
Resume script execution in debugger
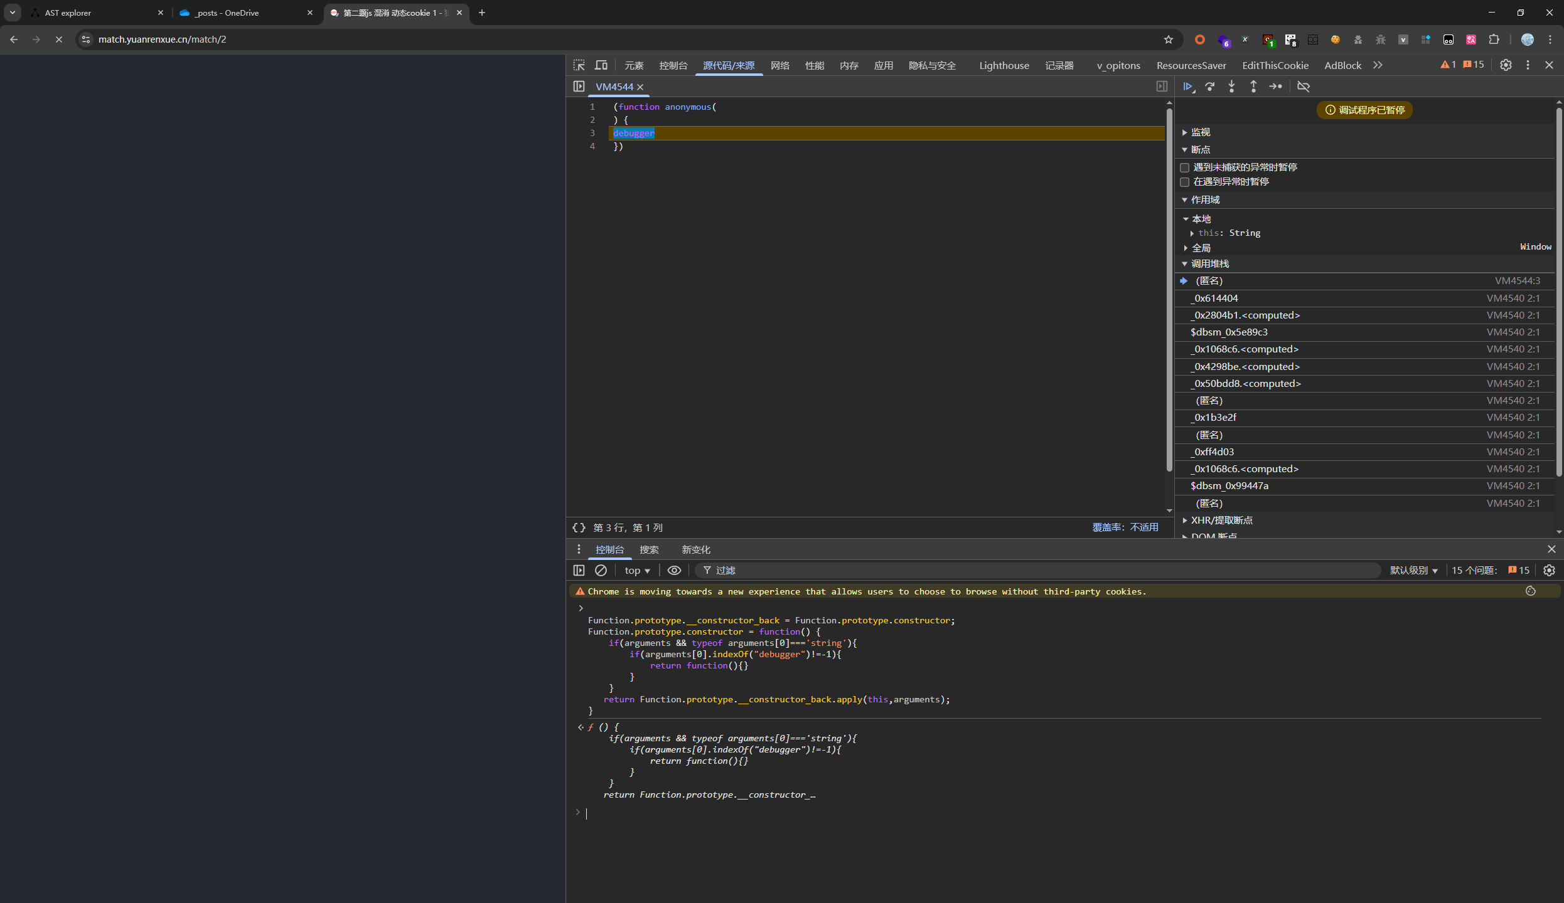(x=1187, y=87)
